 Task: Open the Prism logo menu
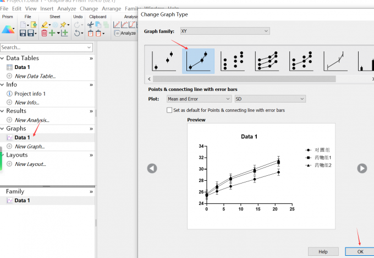(x=8, y=29)
